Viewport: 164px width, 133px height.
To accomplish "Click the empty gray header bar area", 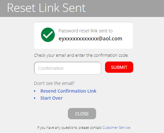I will click(125, 8).
